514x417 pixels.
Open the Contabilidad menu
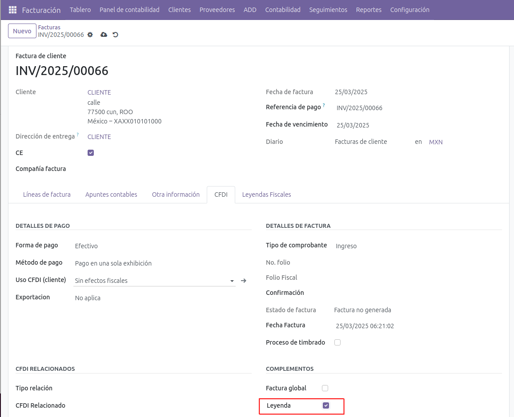[x=282, y=10]
